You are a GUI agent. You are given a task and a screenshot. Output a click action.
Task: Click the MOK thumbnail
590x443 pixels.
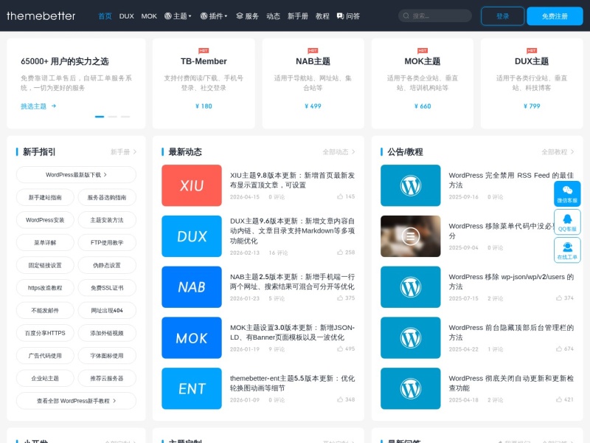click(192, 338)
